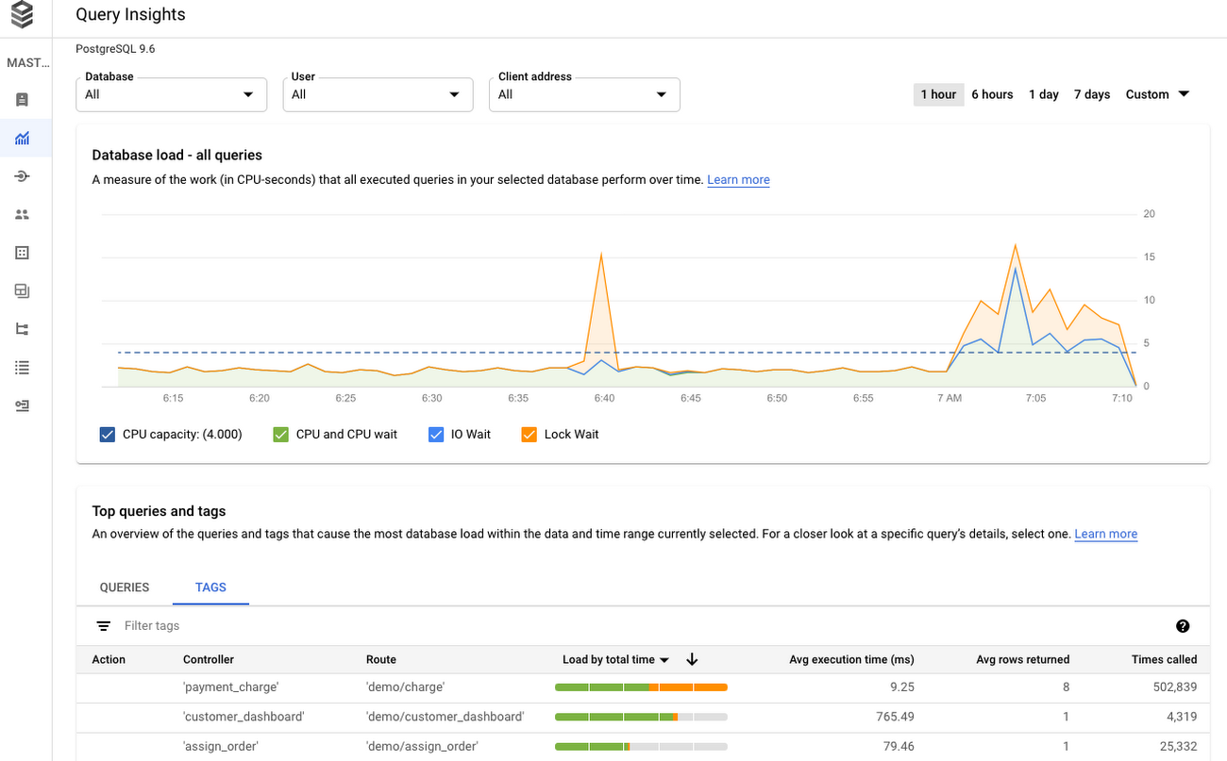The image size is (1227, 761).
Task: Switch to the QUERIES tab
Action: point(125,587)
